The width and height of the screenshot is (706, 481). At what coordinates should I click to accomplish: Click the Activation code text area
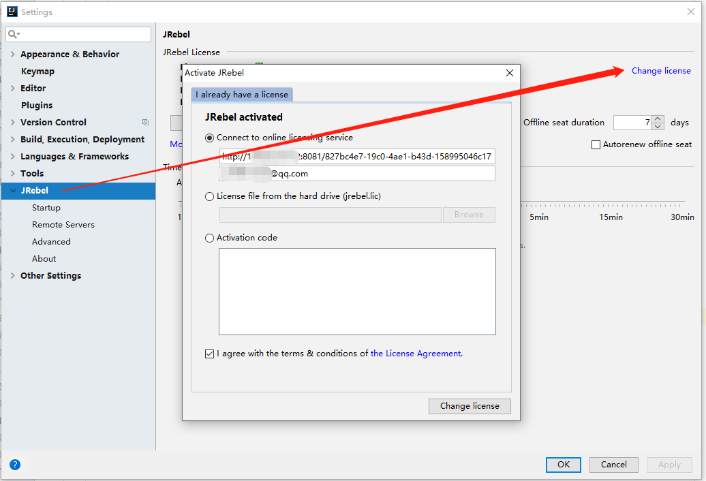coord(357,292)
